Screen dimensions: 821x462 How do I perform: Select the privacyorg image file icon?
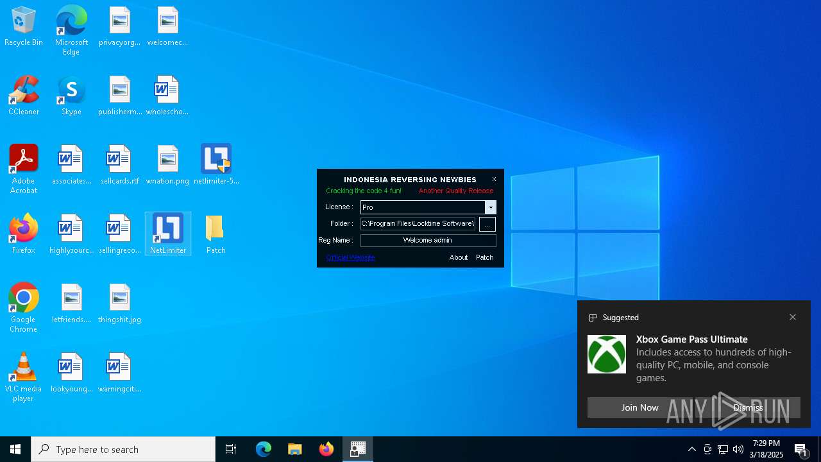pyautogui.click(x=119, y=27)
